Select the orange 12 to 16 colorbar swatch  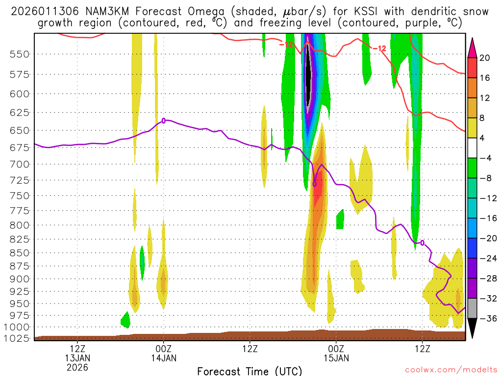(472, 88)
